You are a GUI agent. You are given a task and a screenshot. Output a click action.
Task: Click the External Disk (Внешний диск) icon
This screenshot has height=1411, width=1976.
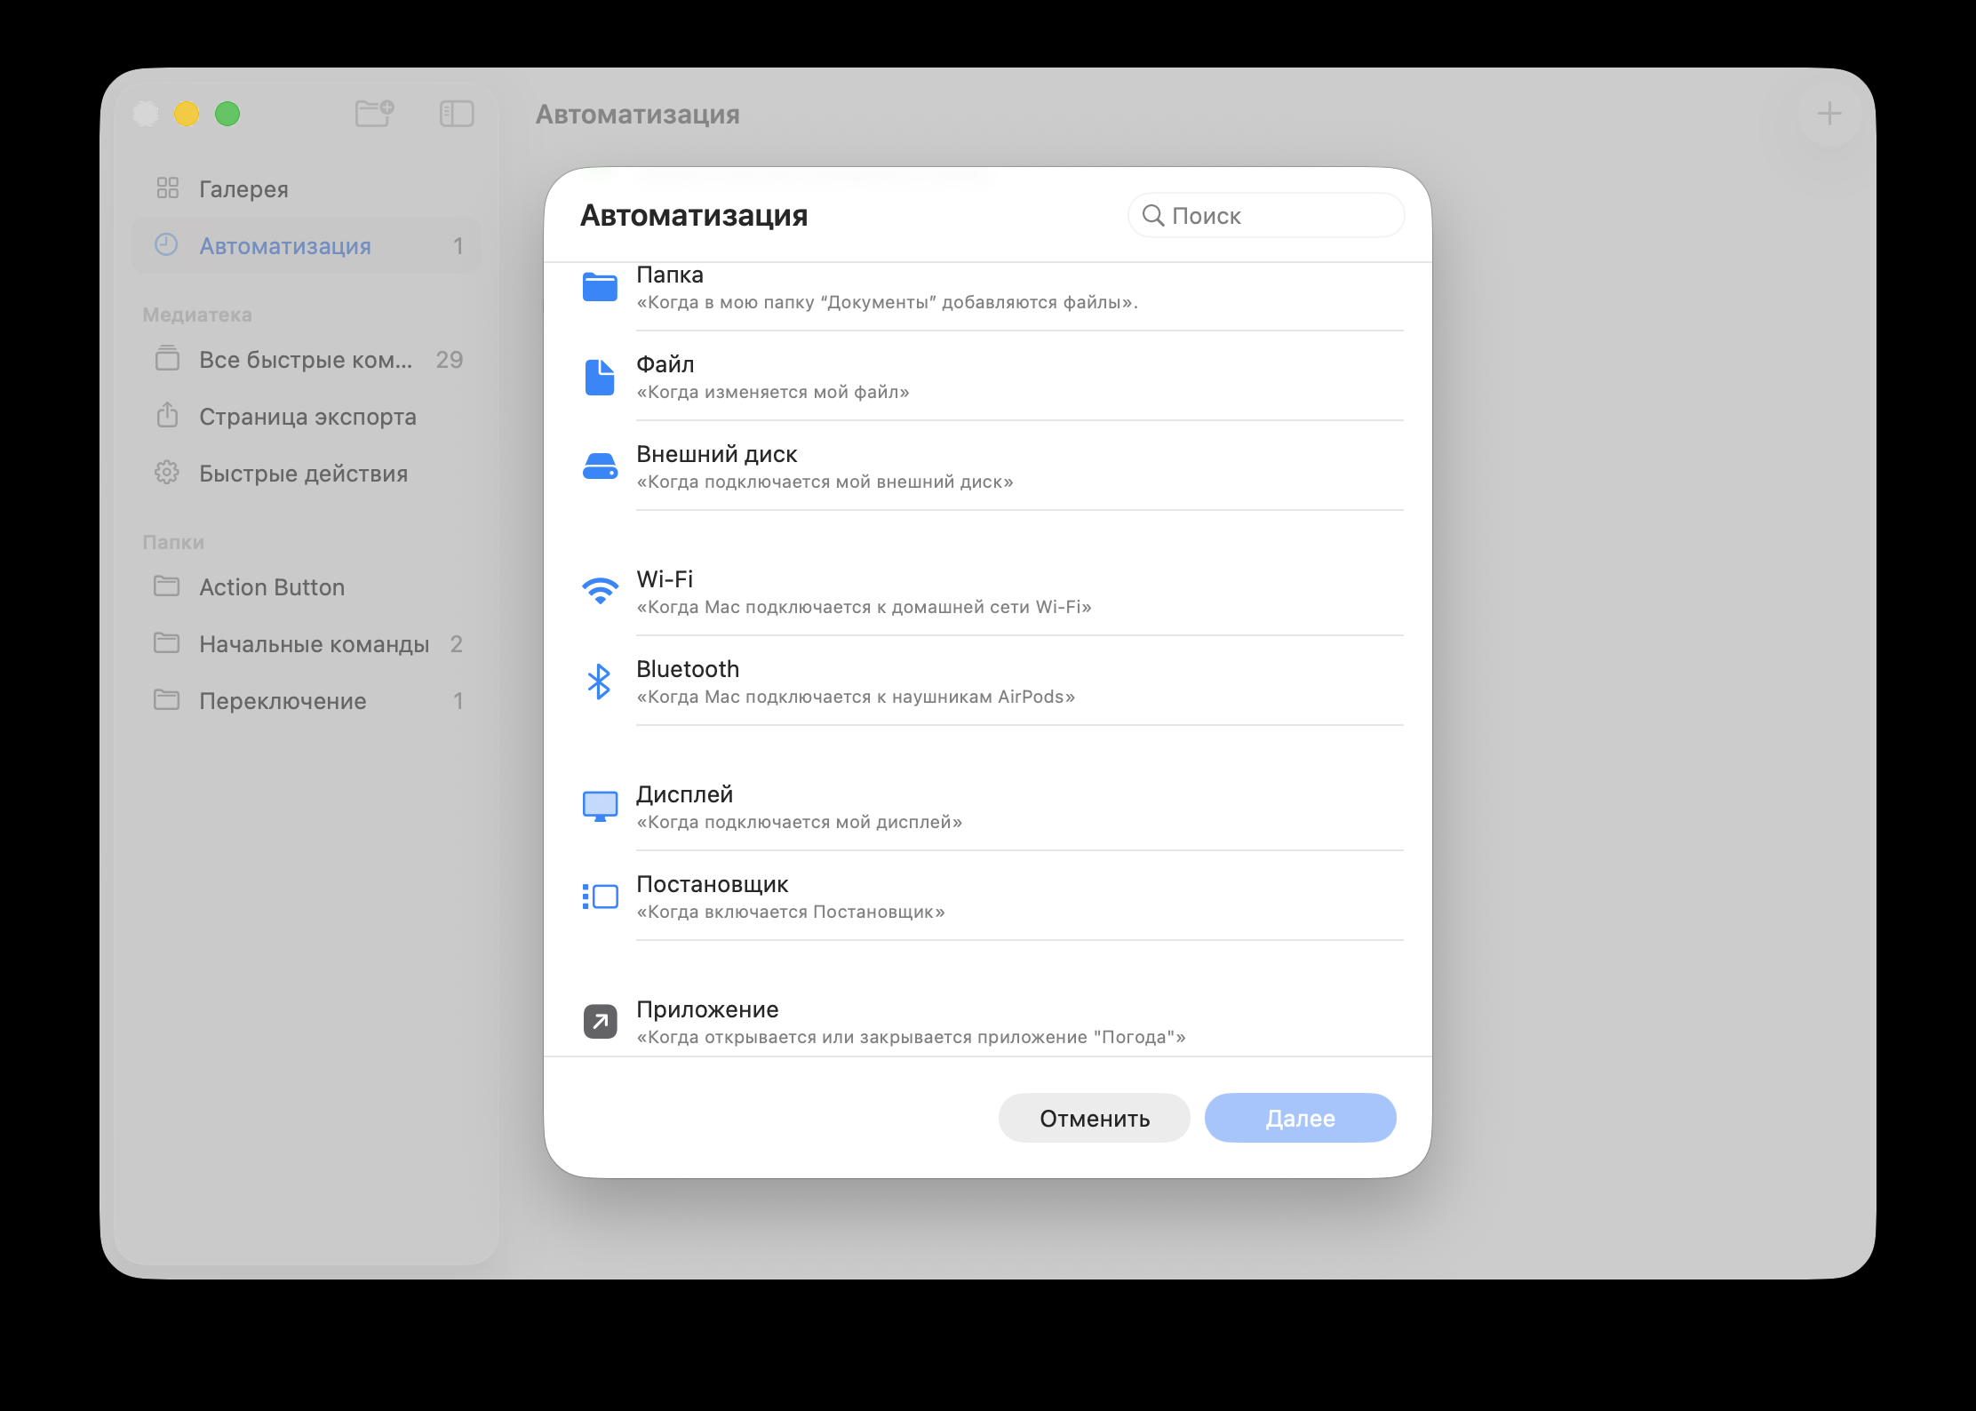[600, 466]
